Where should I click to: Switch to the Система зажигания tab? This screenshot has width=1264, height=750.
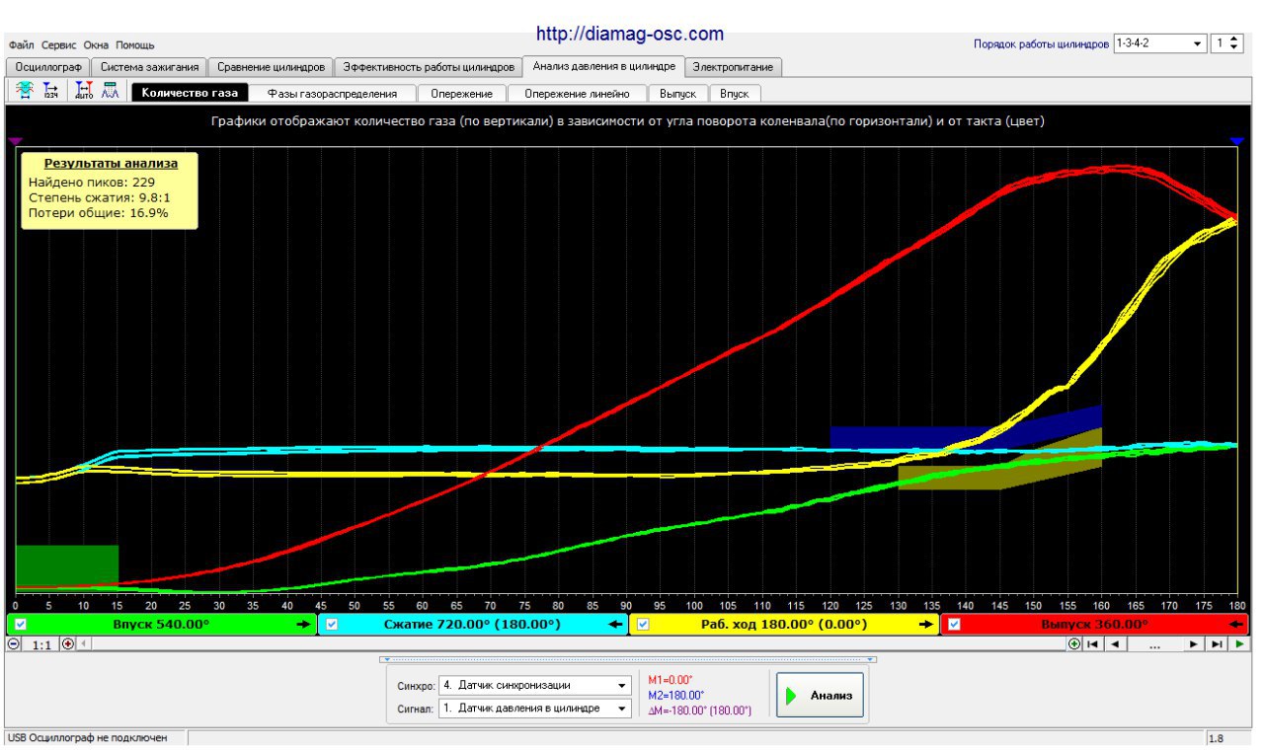(150, 67)
